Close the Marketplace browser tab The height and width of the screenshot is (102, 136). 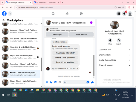[x=58, y=2]
